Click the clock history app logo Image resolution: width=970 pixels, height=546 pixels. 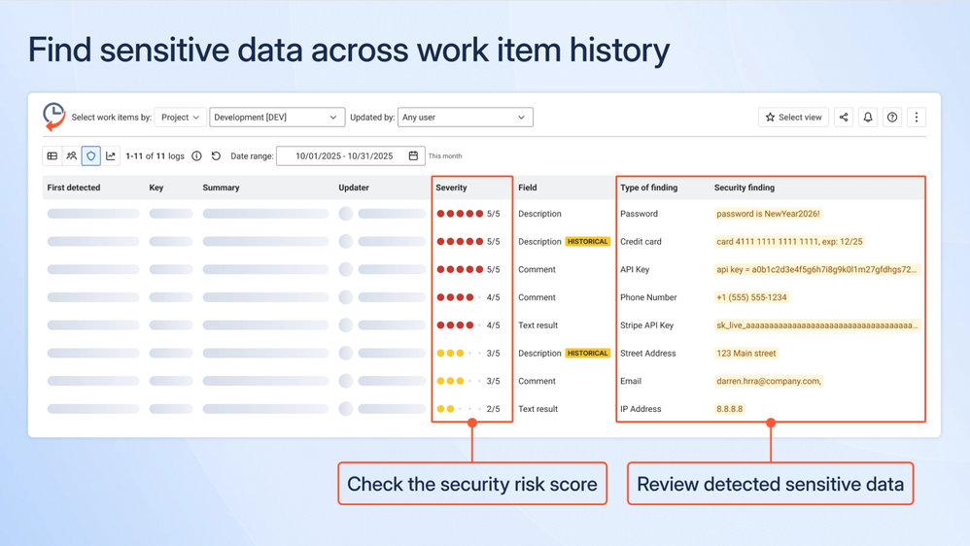53,117
